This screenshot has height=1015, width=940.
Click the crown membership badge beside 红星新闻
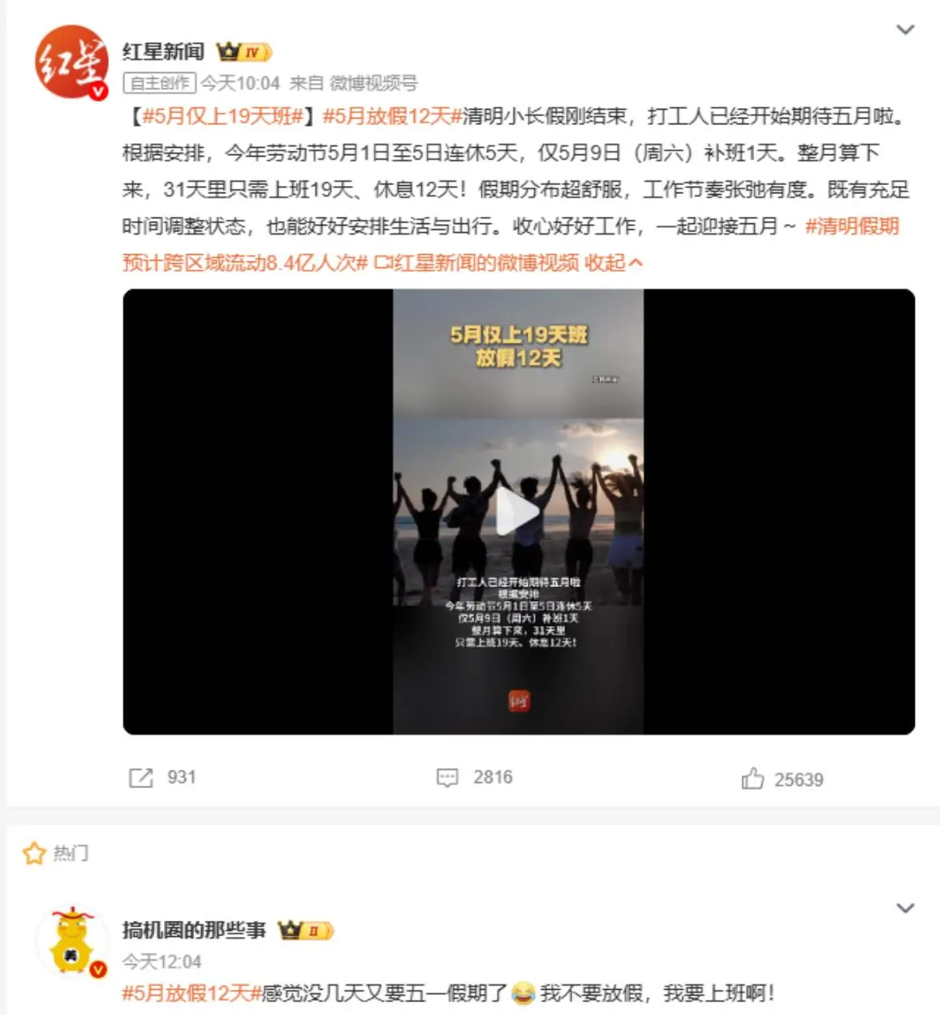pyautogui.click(x=244, y=52)
